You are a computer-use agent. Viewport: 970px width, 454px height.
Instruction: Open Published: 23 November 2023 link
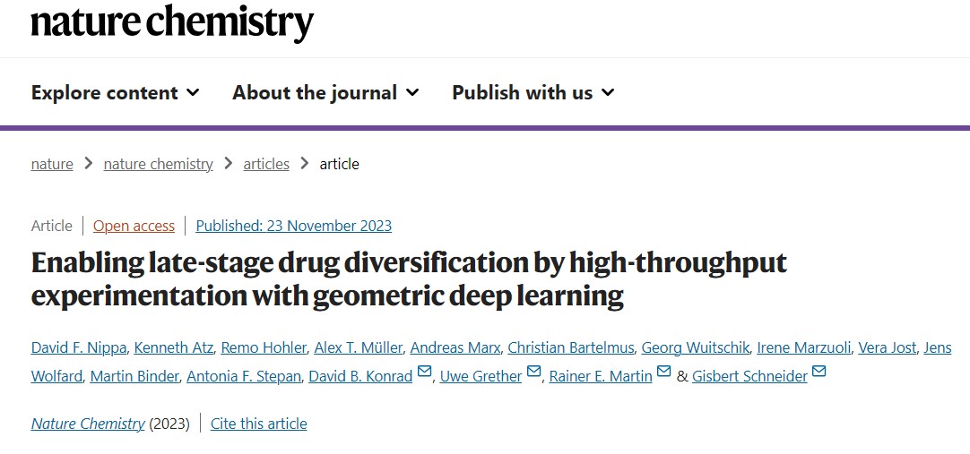294,226
